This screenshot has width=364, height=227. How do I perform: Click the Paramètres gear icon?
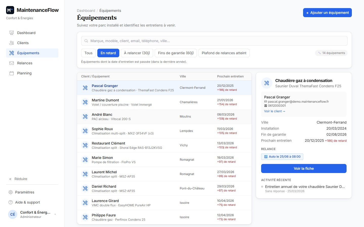point(11,192)
